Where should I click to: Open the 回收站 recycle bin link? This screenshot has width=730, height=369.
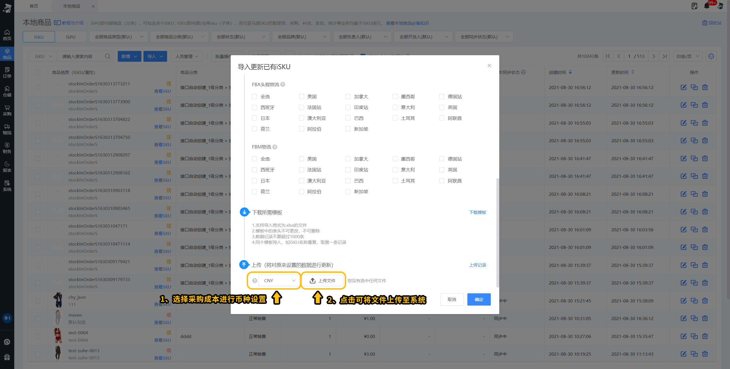712,23
